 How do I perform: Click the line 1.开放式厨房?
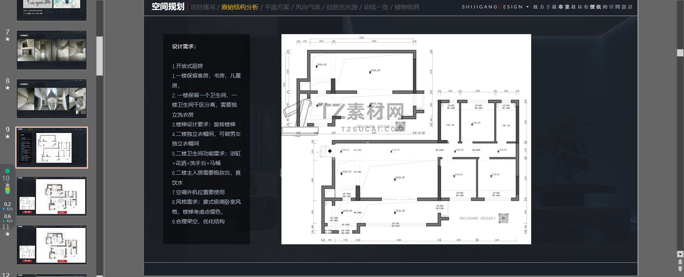[x=187, y=66]
